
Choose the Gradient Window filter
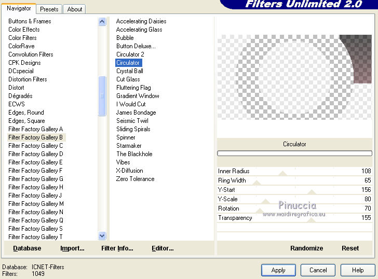[x=138, y=96]
